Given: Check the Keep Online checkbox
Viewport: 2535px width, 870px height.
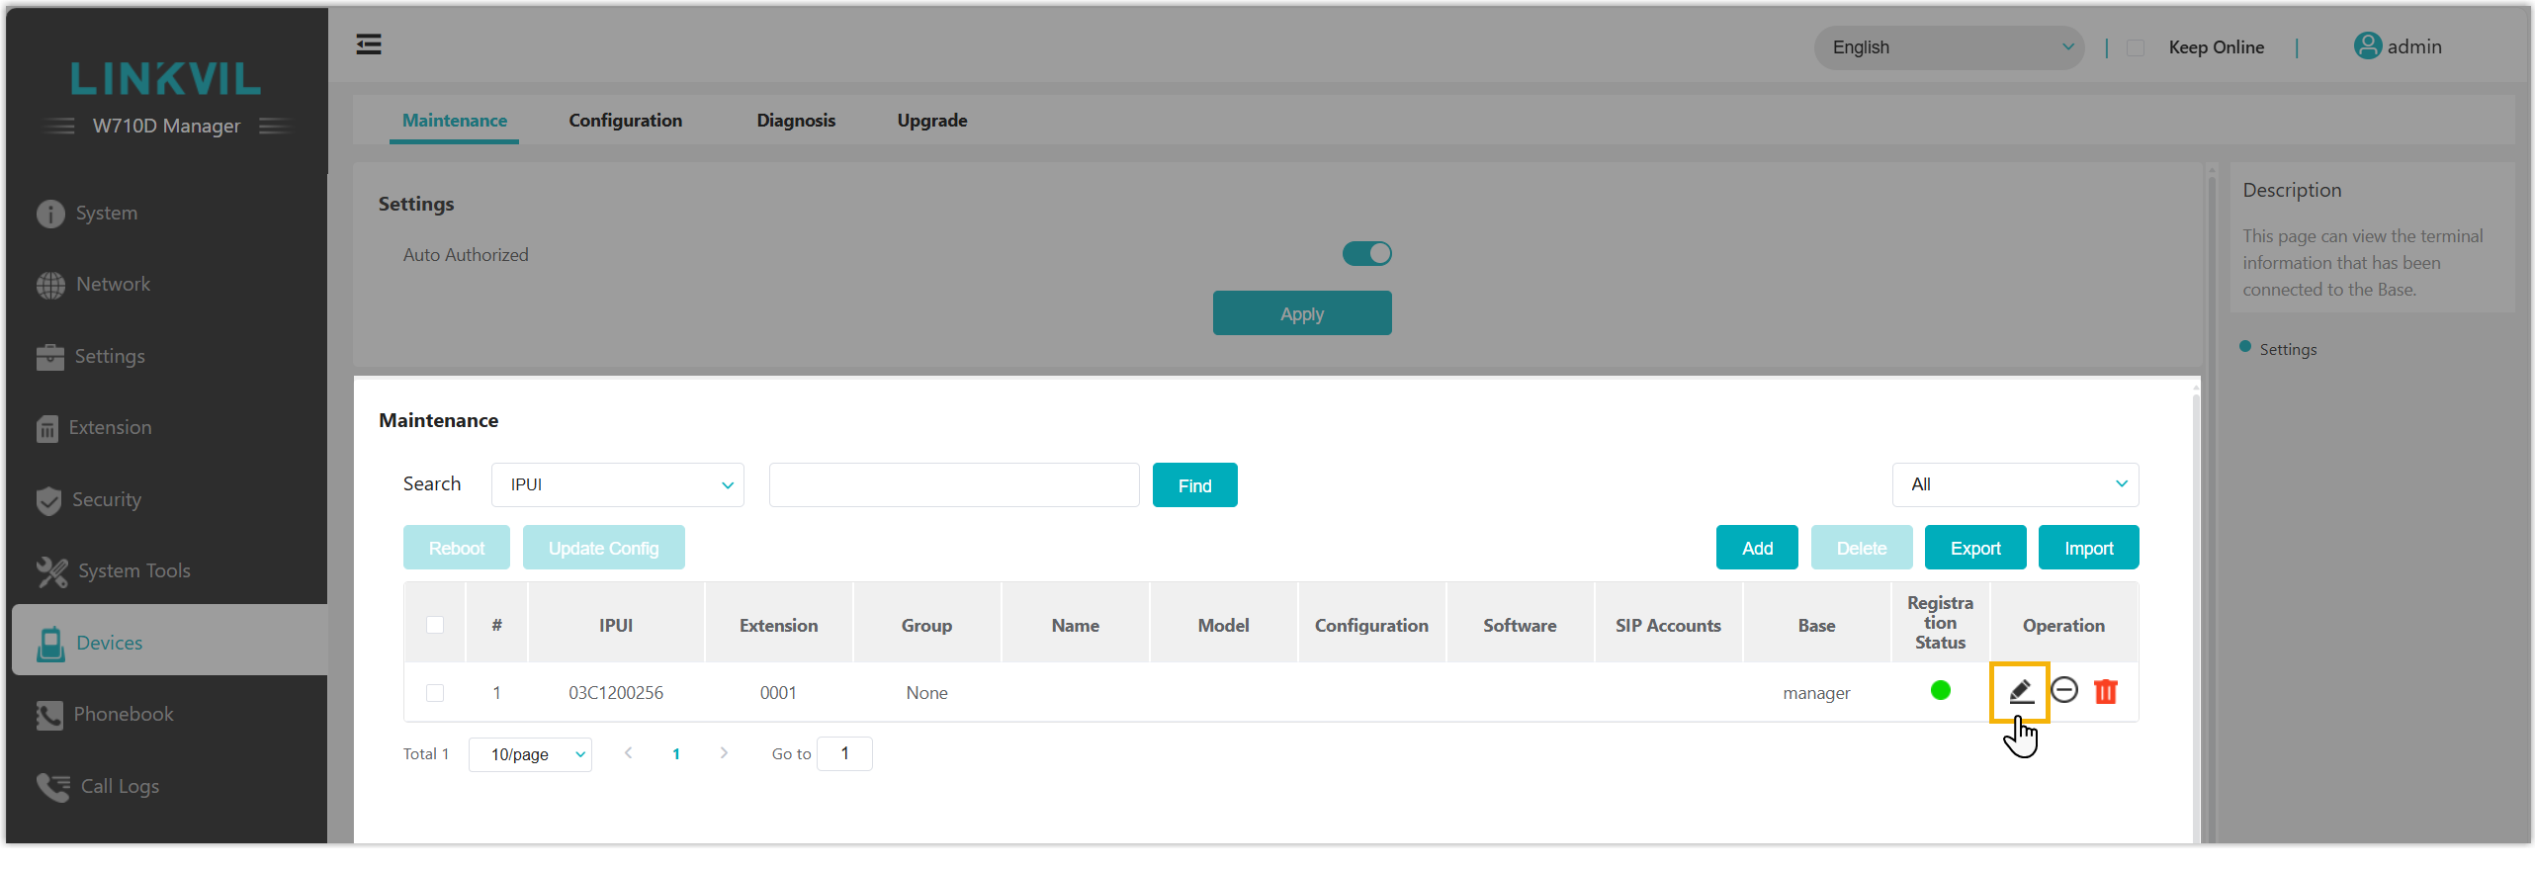Looking at the screenshot, I should click(2136, 47).
